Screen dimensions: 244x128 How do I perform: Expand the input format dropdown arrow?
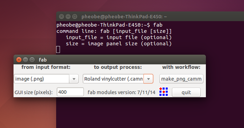tap(74, 79)
